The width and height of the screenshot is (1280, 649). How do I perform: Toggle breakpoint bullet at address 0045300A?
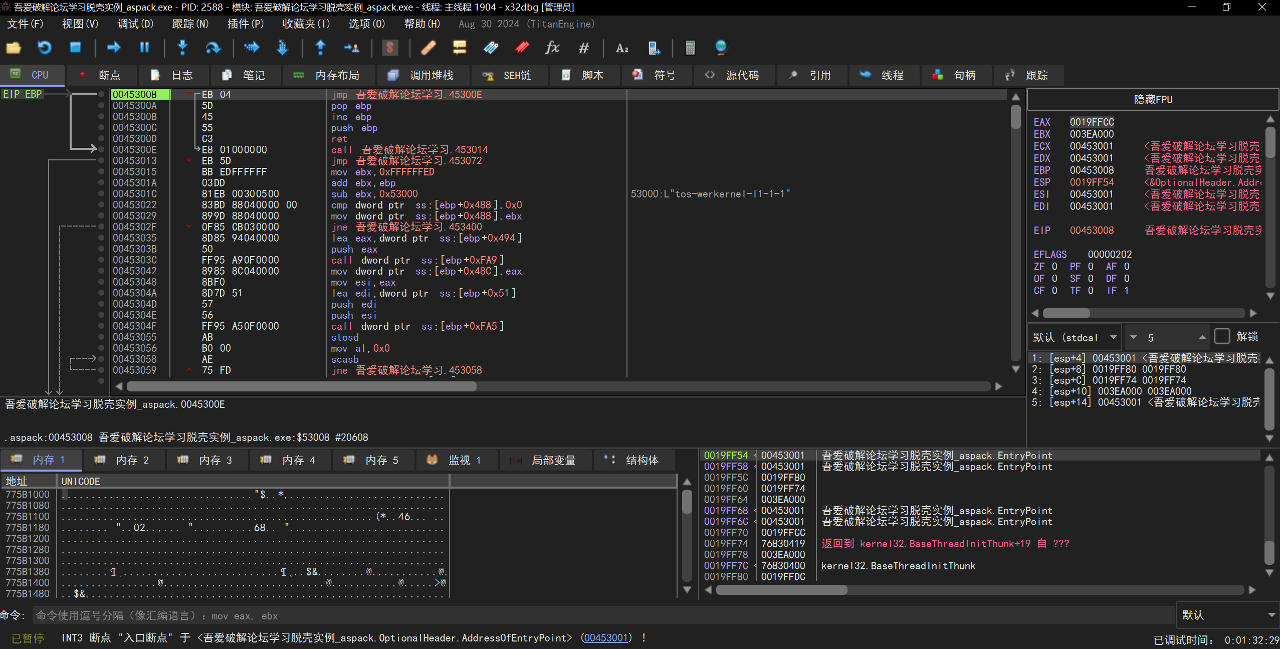tap(101, 106)
